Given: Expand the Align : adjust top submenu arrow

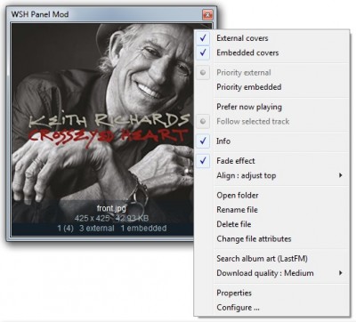Looking at the screenshot, I should coord(341,175).
